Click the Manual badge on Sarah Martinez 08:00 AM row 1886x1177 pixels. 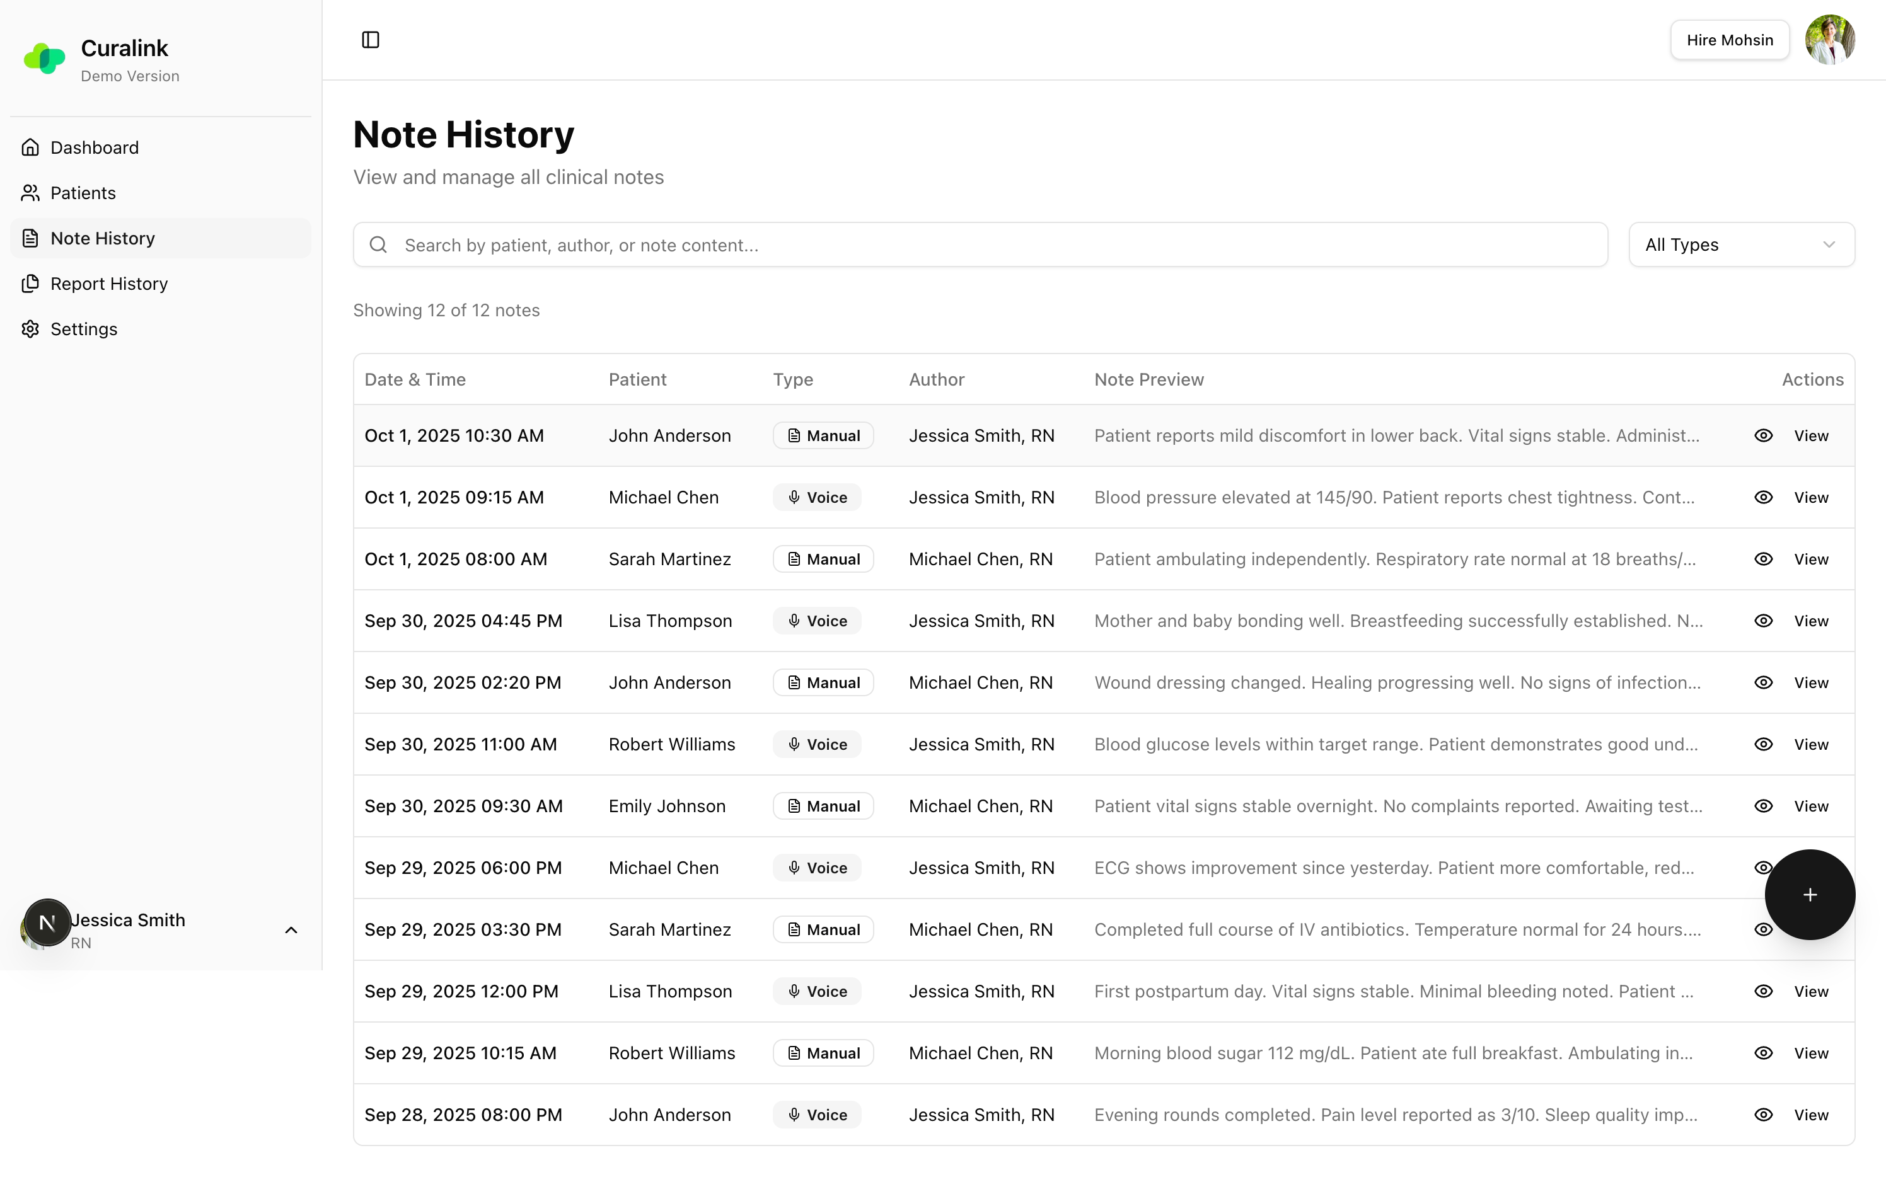click(823, 559)
